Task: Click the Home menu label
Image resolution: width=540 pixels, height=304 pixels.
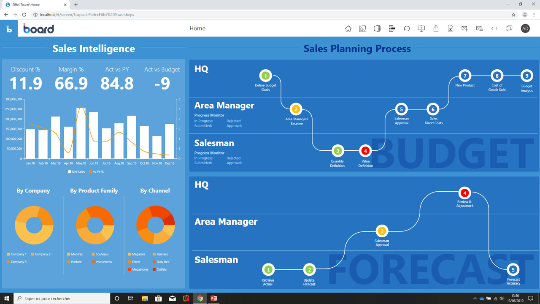Action: click(197, 28)
